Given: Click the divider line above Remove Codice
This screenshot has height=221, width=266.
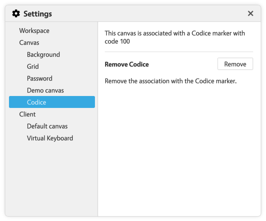Looking at the screenshot, I should click(179, 52).
